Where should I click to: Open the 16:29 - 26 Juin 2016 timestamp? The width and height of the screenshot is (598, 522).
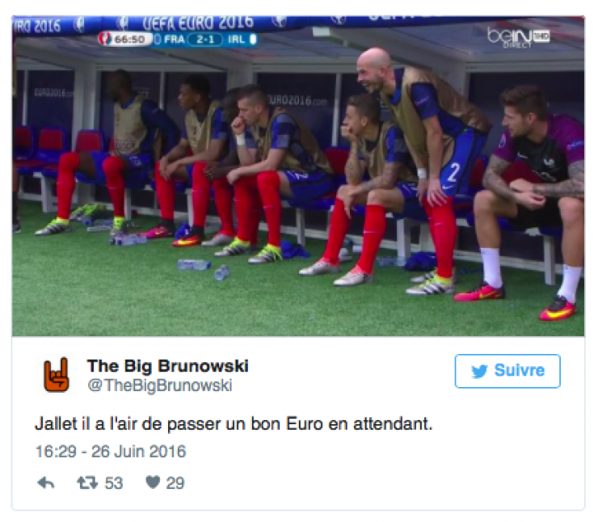coord(111,452)
